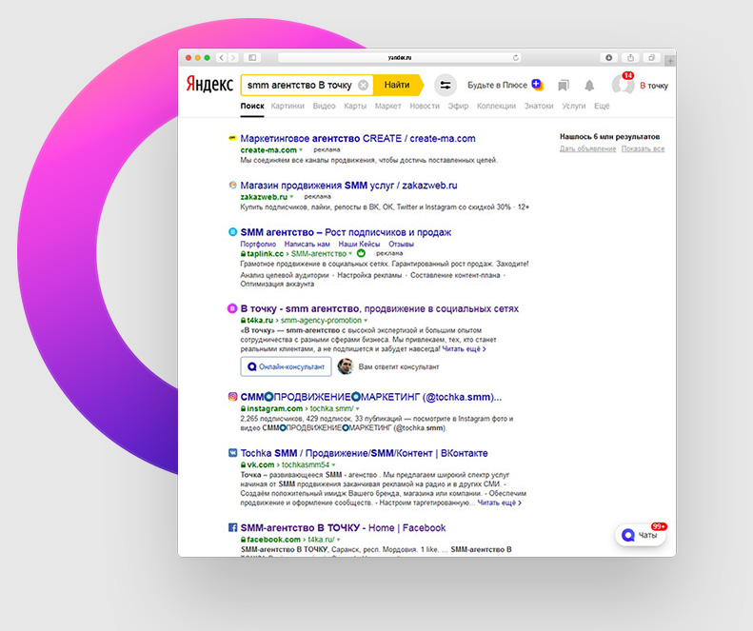The image size is (753, 631).
Task: Click the Портфолио sitelink
Action: point(258,244)
